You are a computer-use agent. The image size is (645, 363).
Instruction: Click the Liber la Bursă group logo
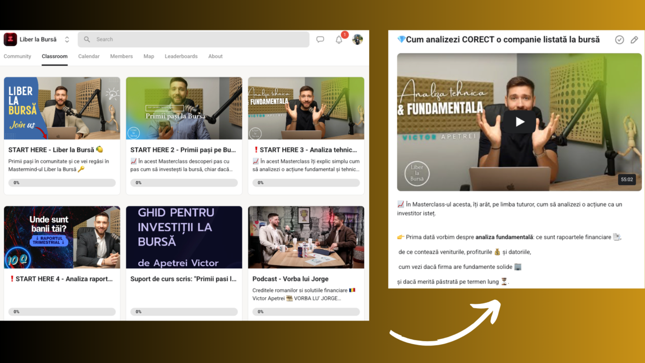[x=10, y=39]
